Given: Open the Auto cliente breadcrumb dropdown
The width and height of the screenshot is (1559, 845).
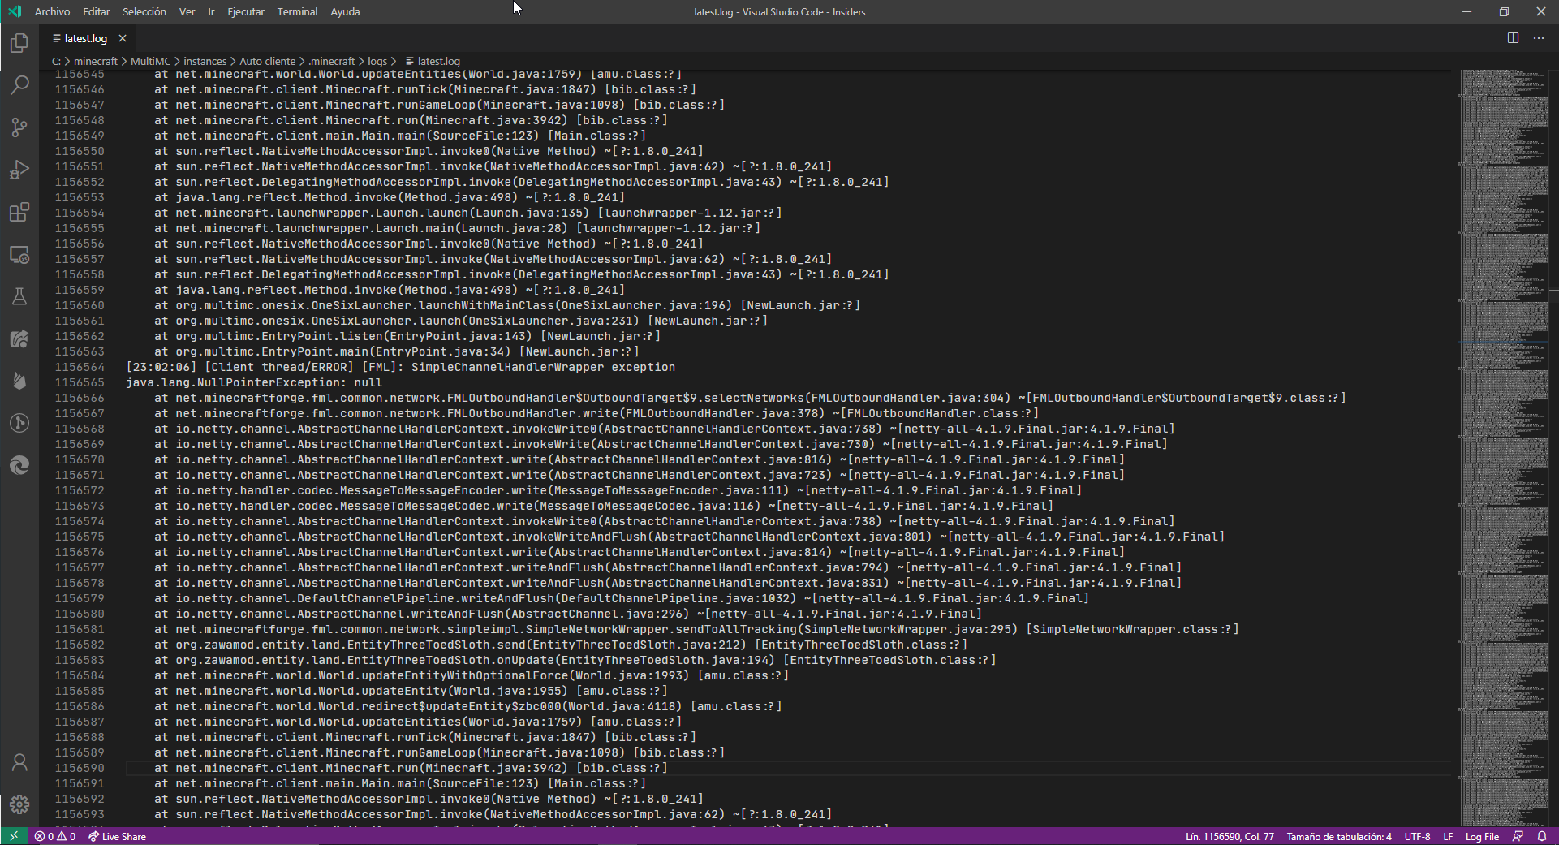Looking at the screenshot, I should [x=268, y=61].
